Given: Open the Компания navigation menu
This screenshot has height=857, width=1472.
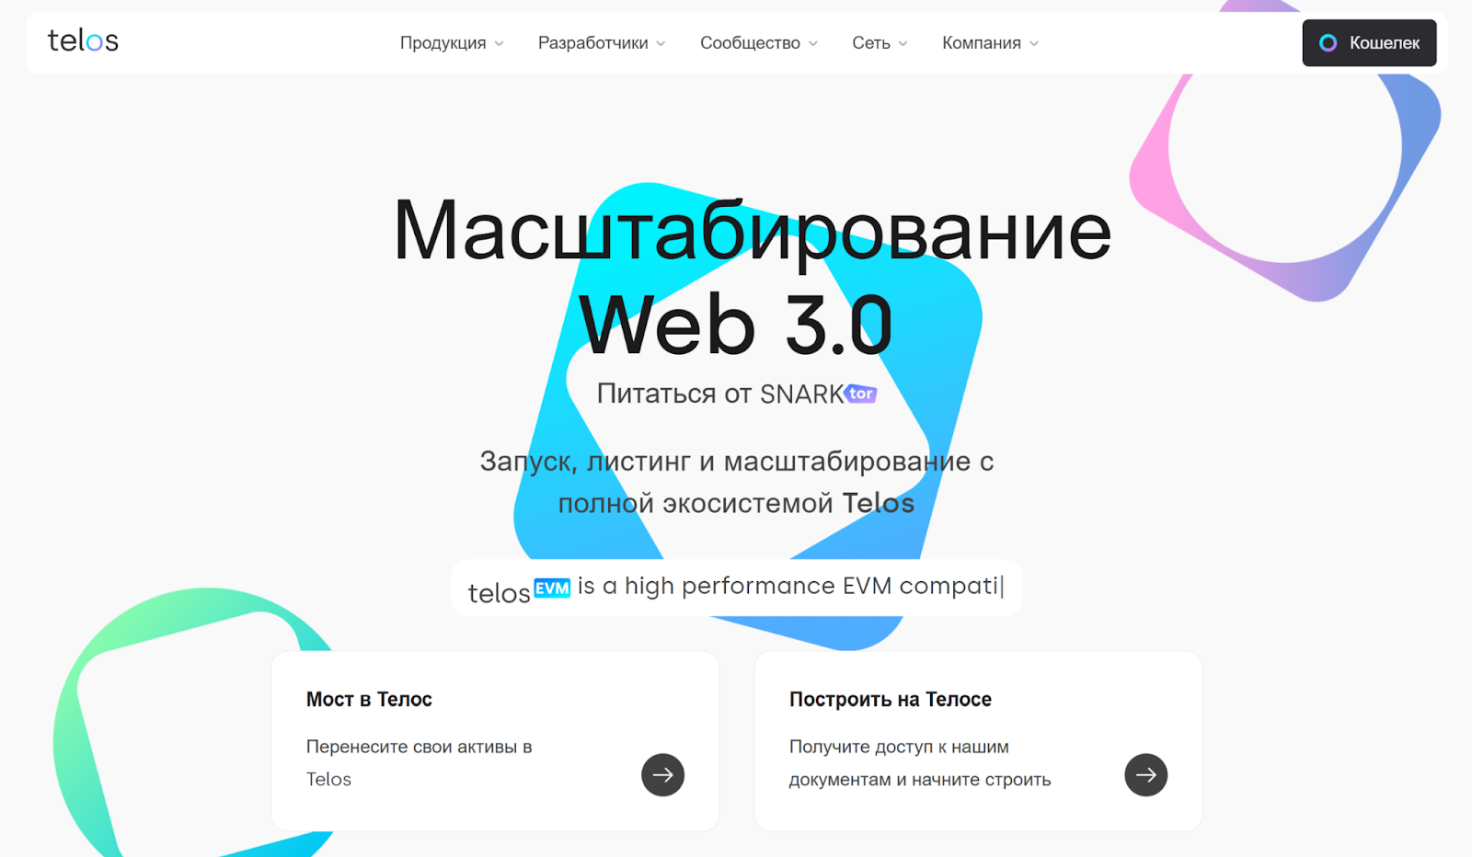Looking at the screenshot, I should [990, 43].
